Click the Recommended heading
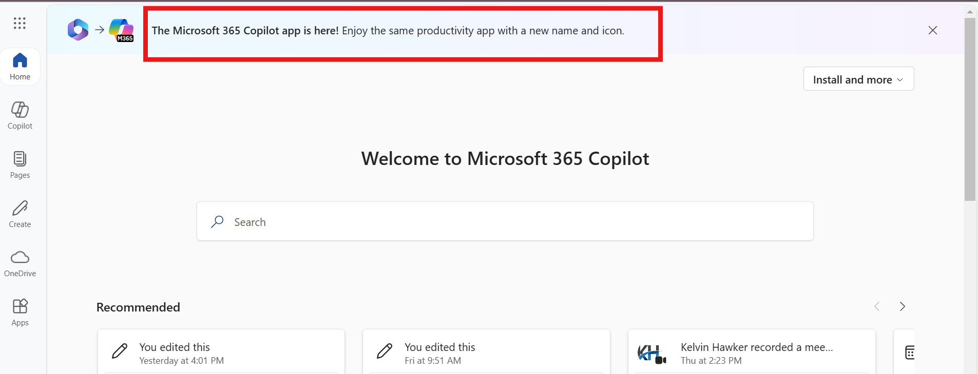Screen dimensions: 978x374 [x=138, y=307]
